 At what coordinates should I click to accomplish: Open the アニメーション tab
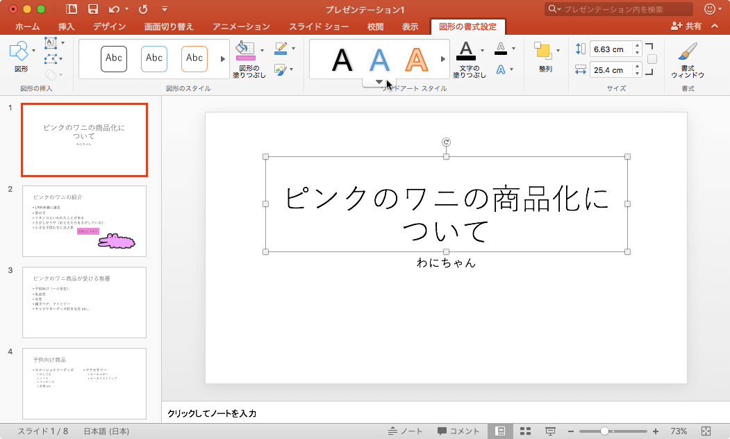(241, 26)
